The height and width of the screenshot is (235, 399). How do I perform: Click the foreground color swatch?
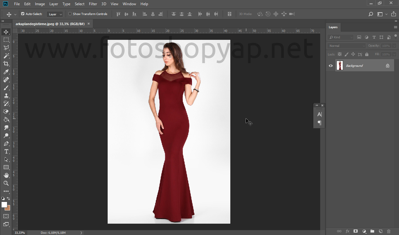click(4, 204)
